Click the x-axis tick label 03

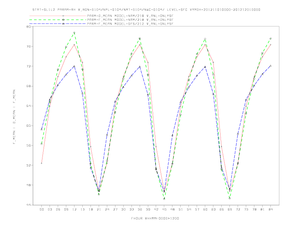click(x=50, y=209)
